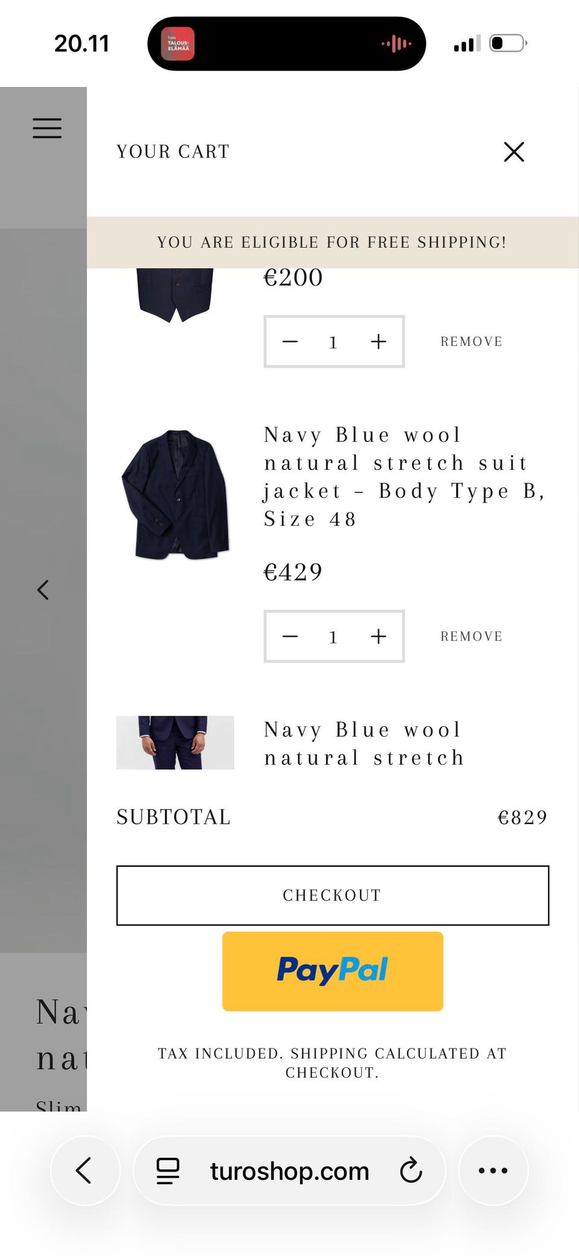Remove the €429 suit jacket
This screenshot has height=1256, width=579.
471,636
